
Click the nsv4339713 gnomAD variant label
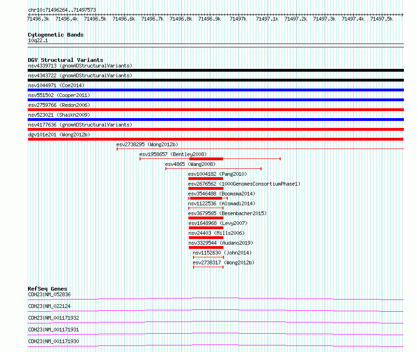pos(80,66)
